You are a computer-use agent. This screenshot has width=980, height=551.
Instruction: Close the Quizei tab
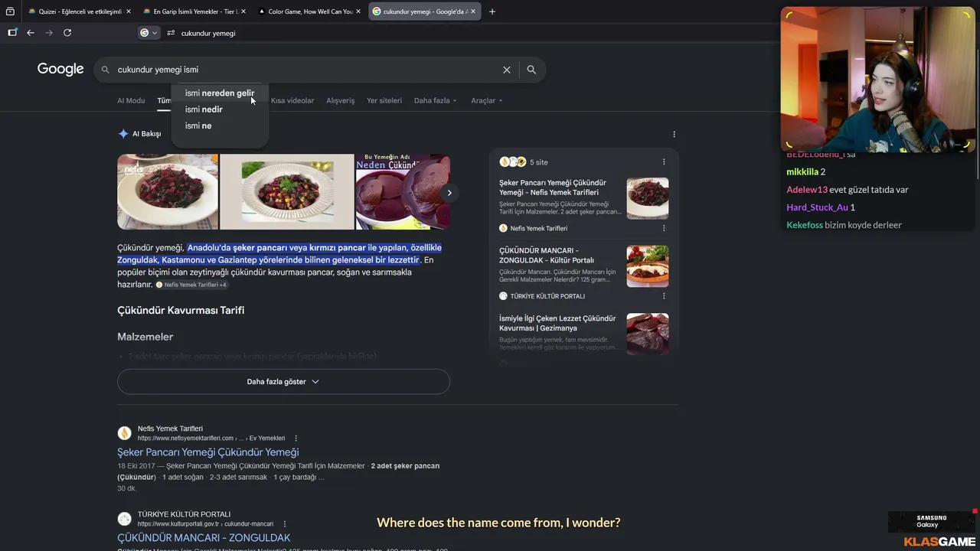click(x=129, y=11)
